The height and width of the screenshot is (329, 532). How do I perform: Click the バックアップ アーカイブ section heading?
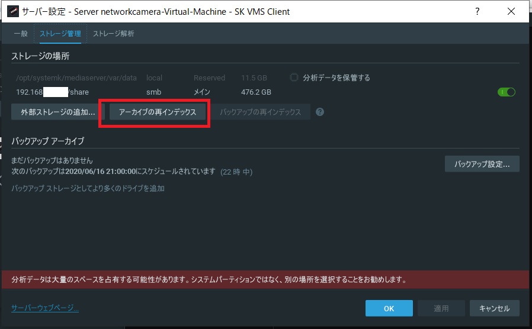coord(48,141)
